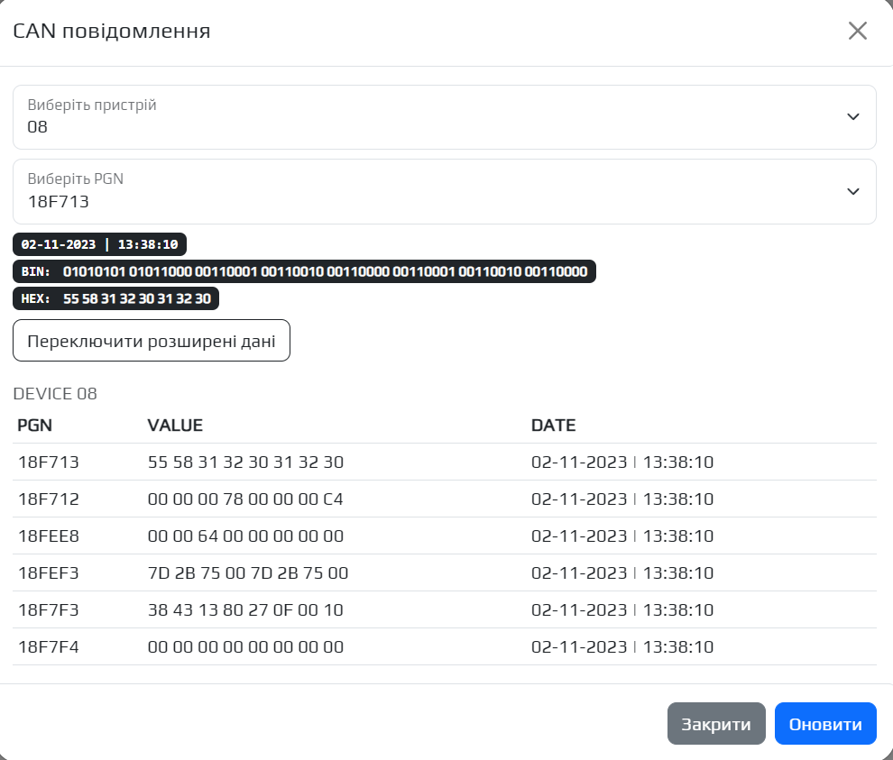Select the BIN binary data badge
This screenshot has height=760, width=893.
(304, 271)
